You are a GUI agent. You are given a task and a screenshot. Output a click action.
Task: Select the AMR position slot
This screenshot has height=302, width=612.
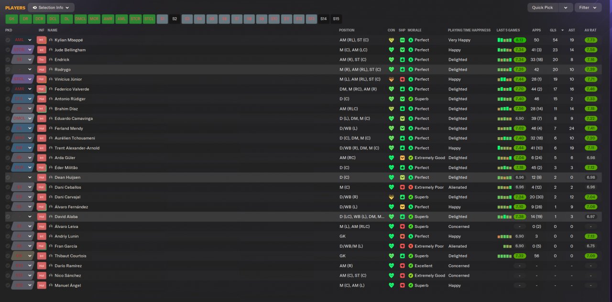[108, 19]
